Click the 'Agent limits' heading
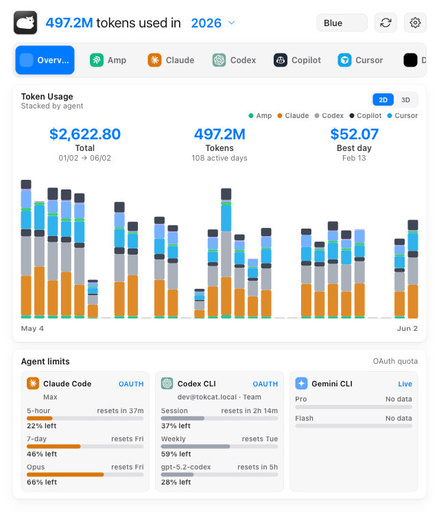The width and height of the screenshot is (439, 512). tap(45, 361)
